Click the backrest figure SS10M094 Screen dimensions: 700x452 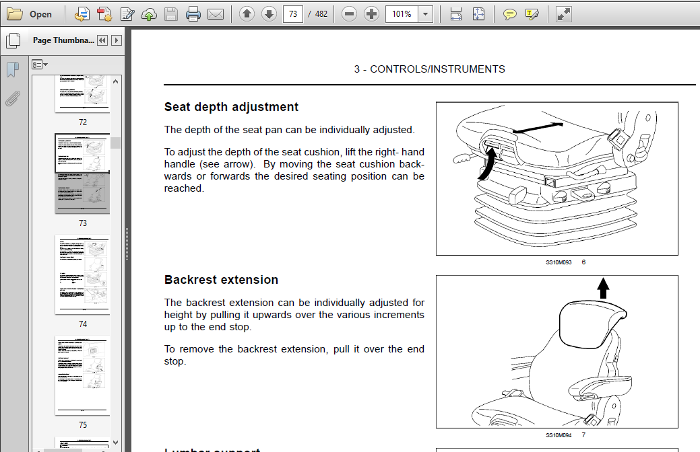pos(556,352)
